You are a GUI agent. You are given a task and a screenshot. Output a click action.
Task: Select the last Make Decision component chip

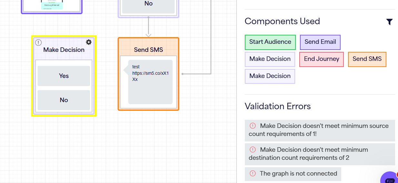point(270,76)
